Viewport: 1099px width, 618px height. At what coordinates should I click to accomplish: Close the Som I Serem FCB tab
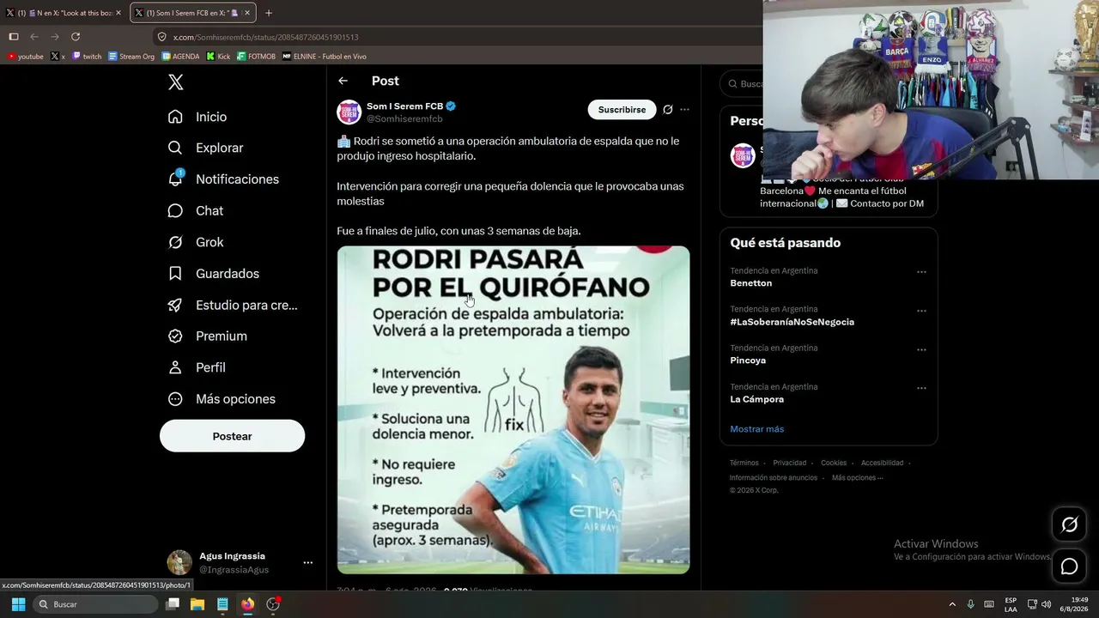click(x=247, y=13)
